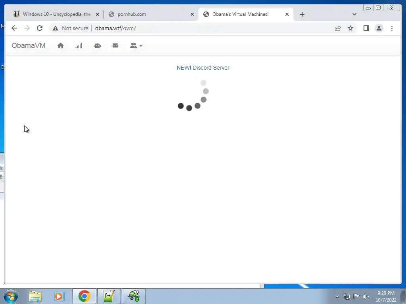The width and height of the screenshot is (406, 304).
Task: Open the NEW! Discord Server link
Action: click(203, 68)
